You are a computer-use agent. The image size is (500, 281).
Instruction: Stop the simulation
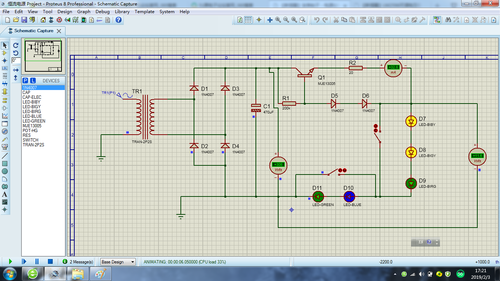51,262
